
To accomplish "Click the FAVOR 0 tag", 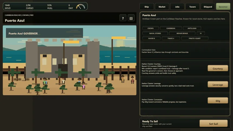I will coord(151,38).
